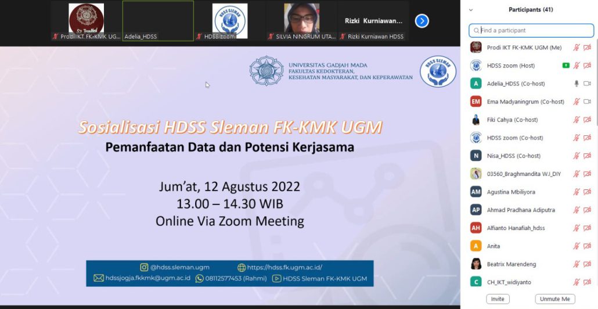Select Rizki Kurniawan HDSS video thumbnail
Viewport: 598px width, 309px height.
[373, 20]
